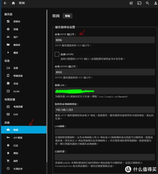
Task: Click the sidebar vertical scrollbar
Action: (47, 86)
